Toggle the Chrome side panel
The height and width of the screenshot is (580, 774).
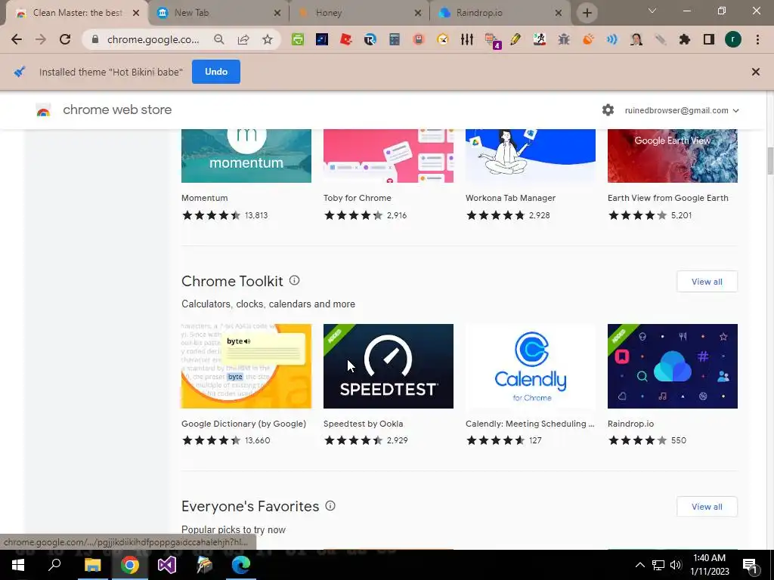(709, 39)
